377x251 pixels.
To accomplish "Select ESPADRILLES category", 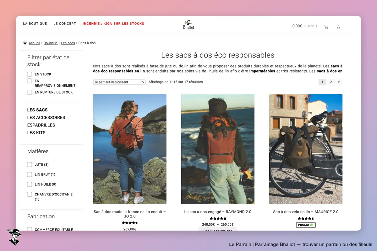I will (41, 125).
